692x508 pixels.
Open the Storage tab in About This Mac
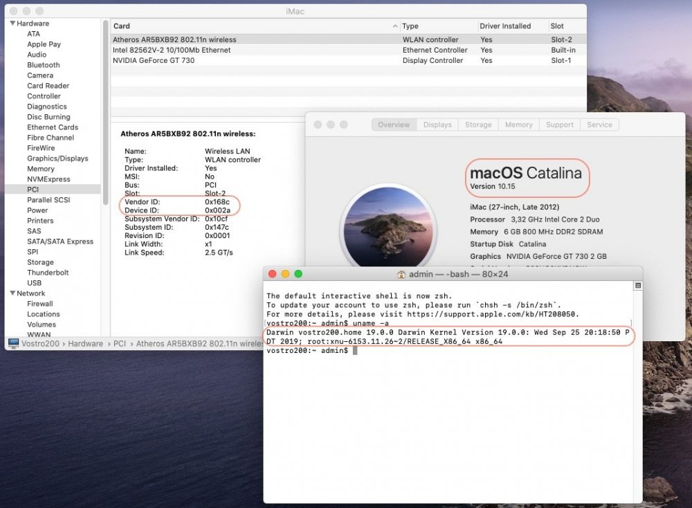(478, 125)
